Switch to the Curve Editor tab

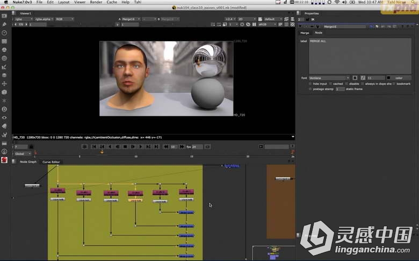(51, 162)
